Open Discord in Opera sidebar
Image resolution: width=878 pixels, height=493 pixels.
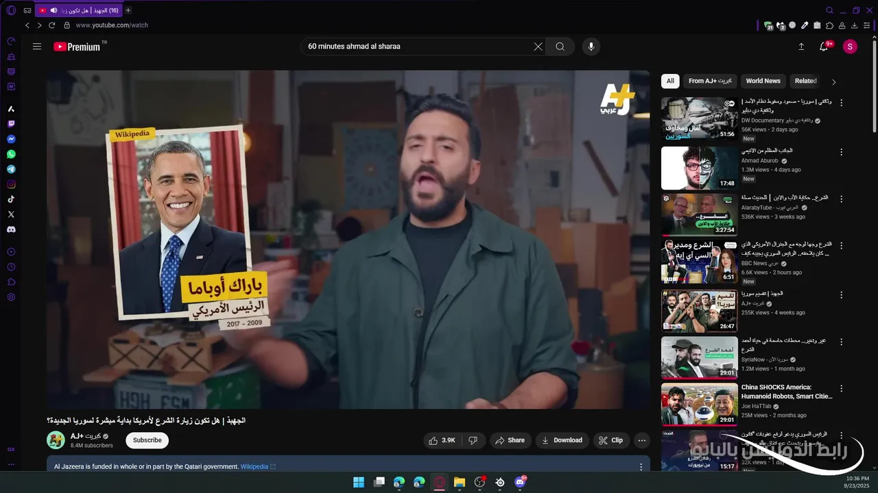click(x=11, y=229)
